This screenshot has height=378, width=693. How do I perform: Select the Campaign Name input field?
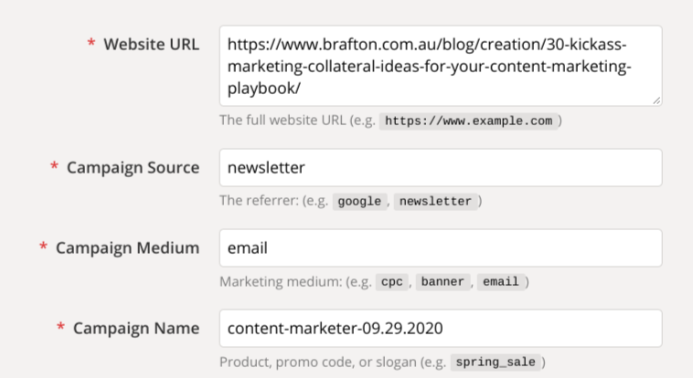440,329
